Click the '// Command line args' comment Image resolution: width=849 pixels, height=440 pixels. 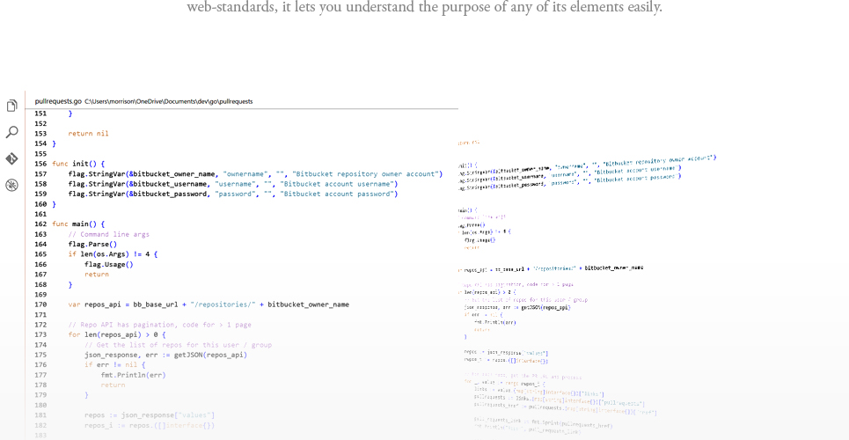pos(109,234)
